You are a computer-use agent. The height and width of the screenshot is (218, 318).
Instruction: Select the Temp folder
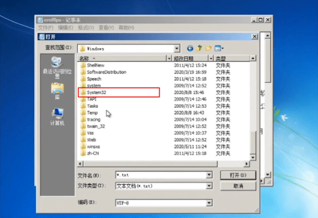92,113
